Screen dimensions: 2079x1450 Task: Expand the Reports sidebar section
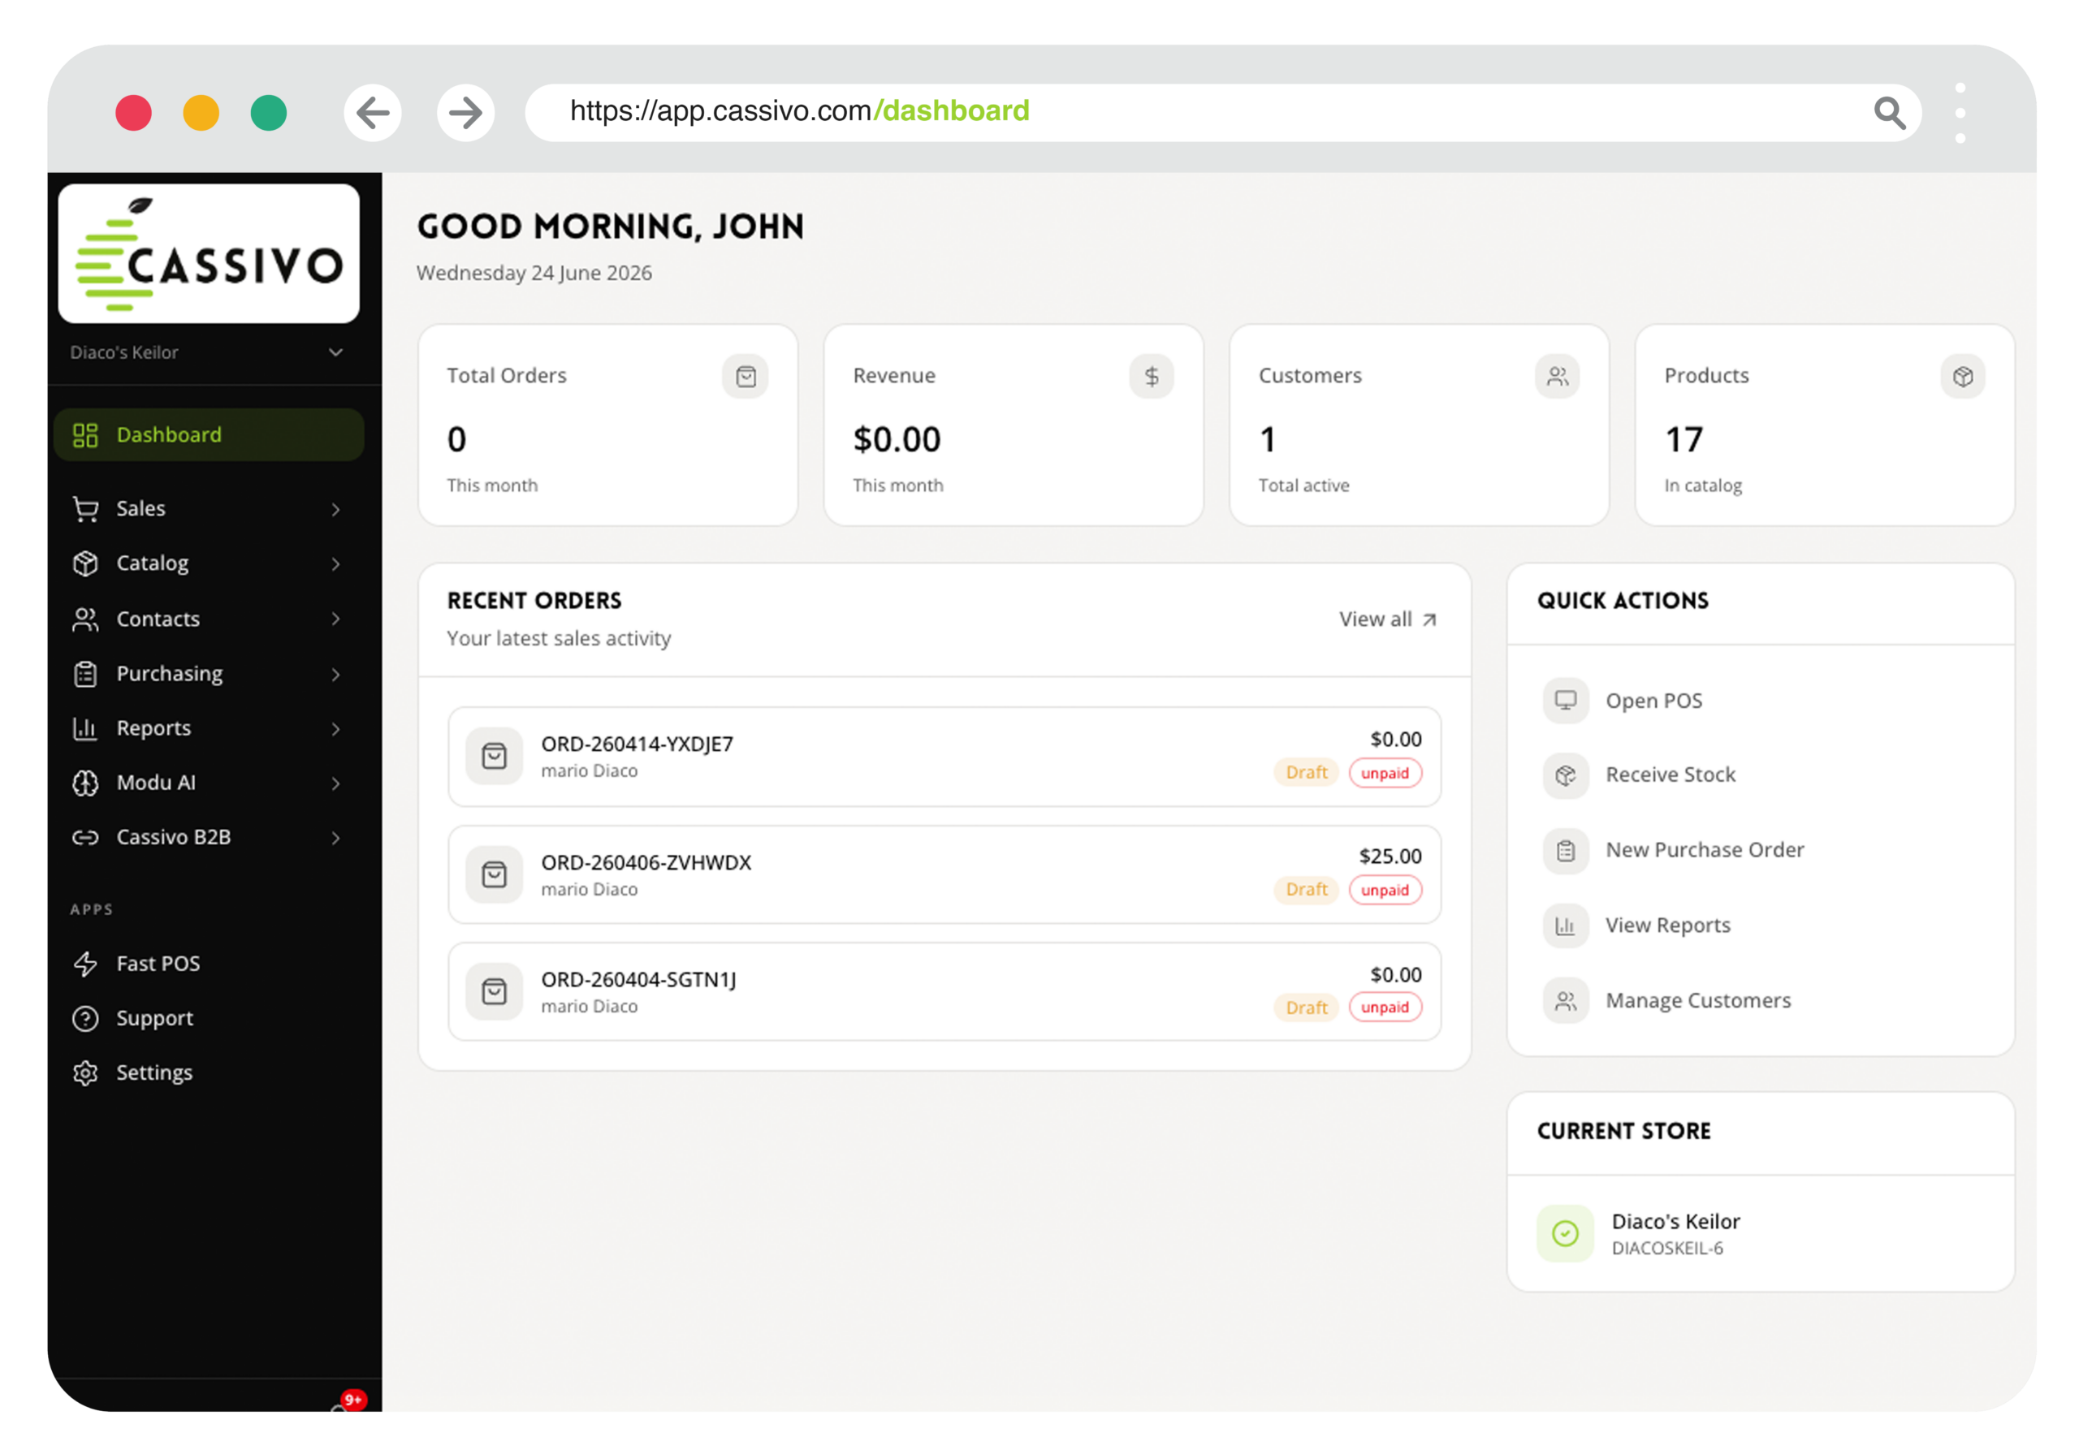[x=208, y=728]
